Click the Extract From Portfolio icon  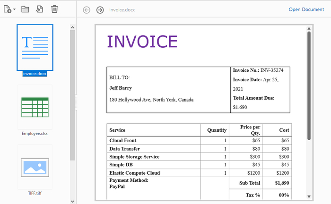(40, 9)
